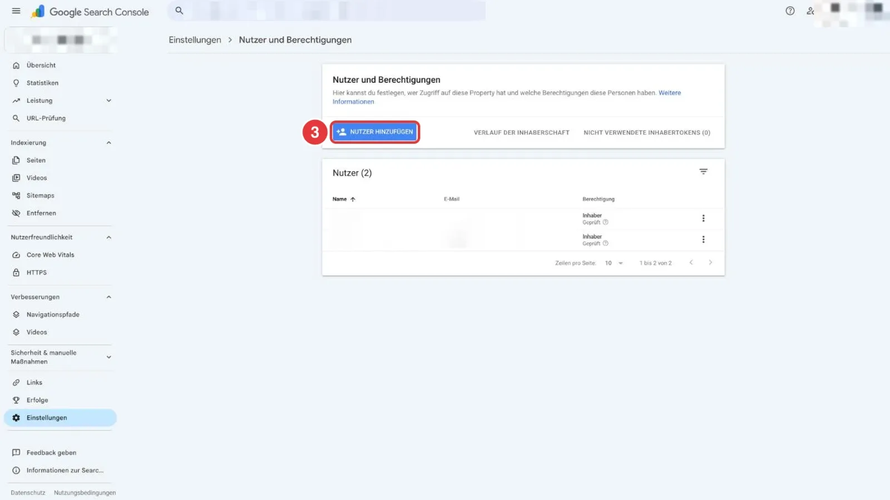This screenshot has height=500, width=890.
Task: Click the Google Search Console logo
Action: [x=90, y=12]
